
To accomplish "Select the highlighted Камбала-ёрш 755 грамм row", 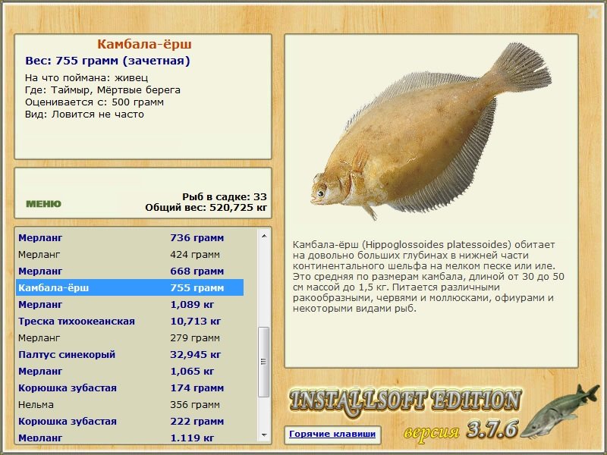I will click(x=130, y=288).
